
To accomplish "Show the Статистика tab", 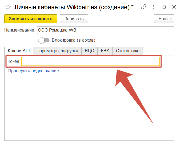I will coord(128,51).
